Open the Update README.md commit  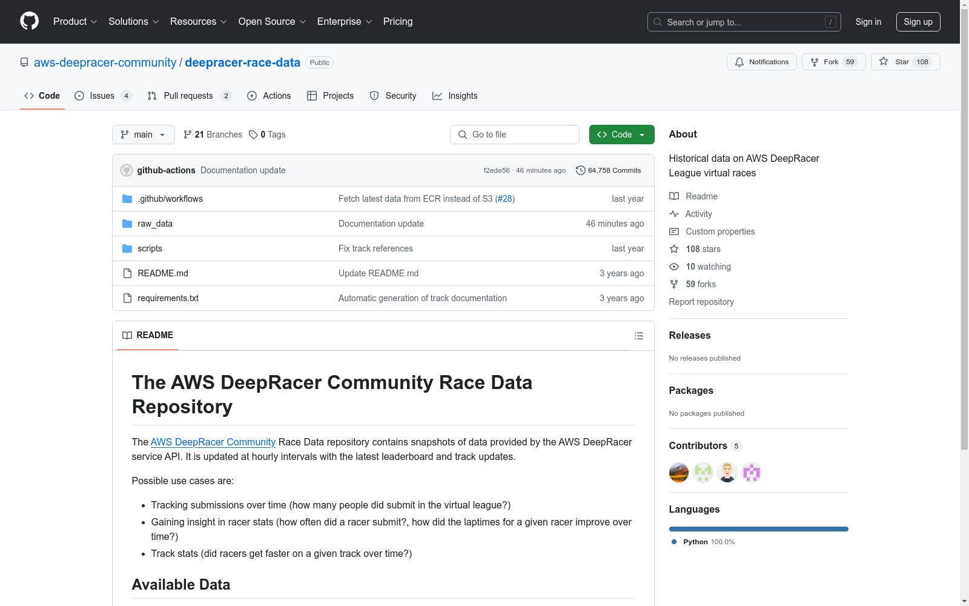coord(379,273)
